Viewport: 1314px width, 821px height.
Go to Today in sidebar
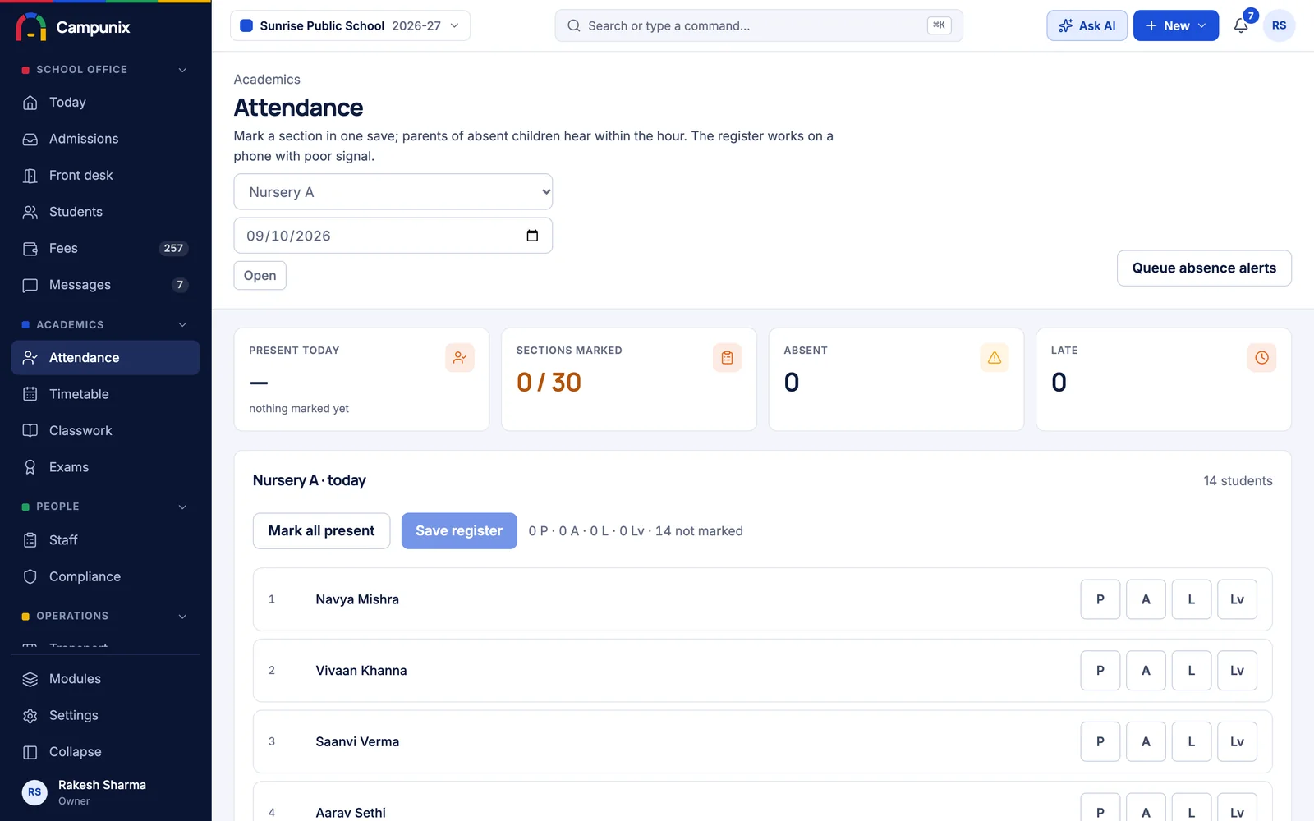105,103
